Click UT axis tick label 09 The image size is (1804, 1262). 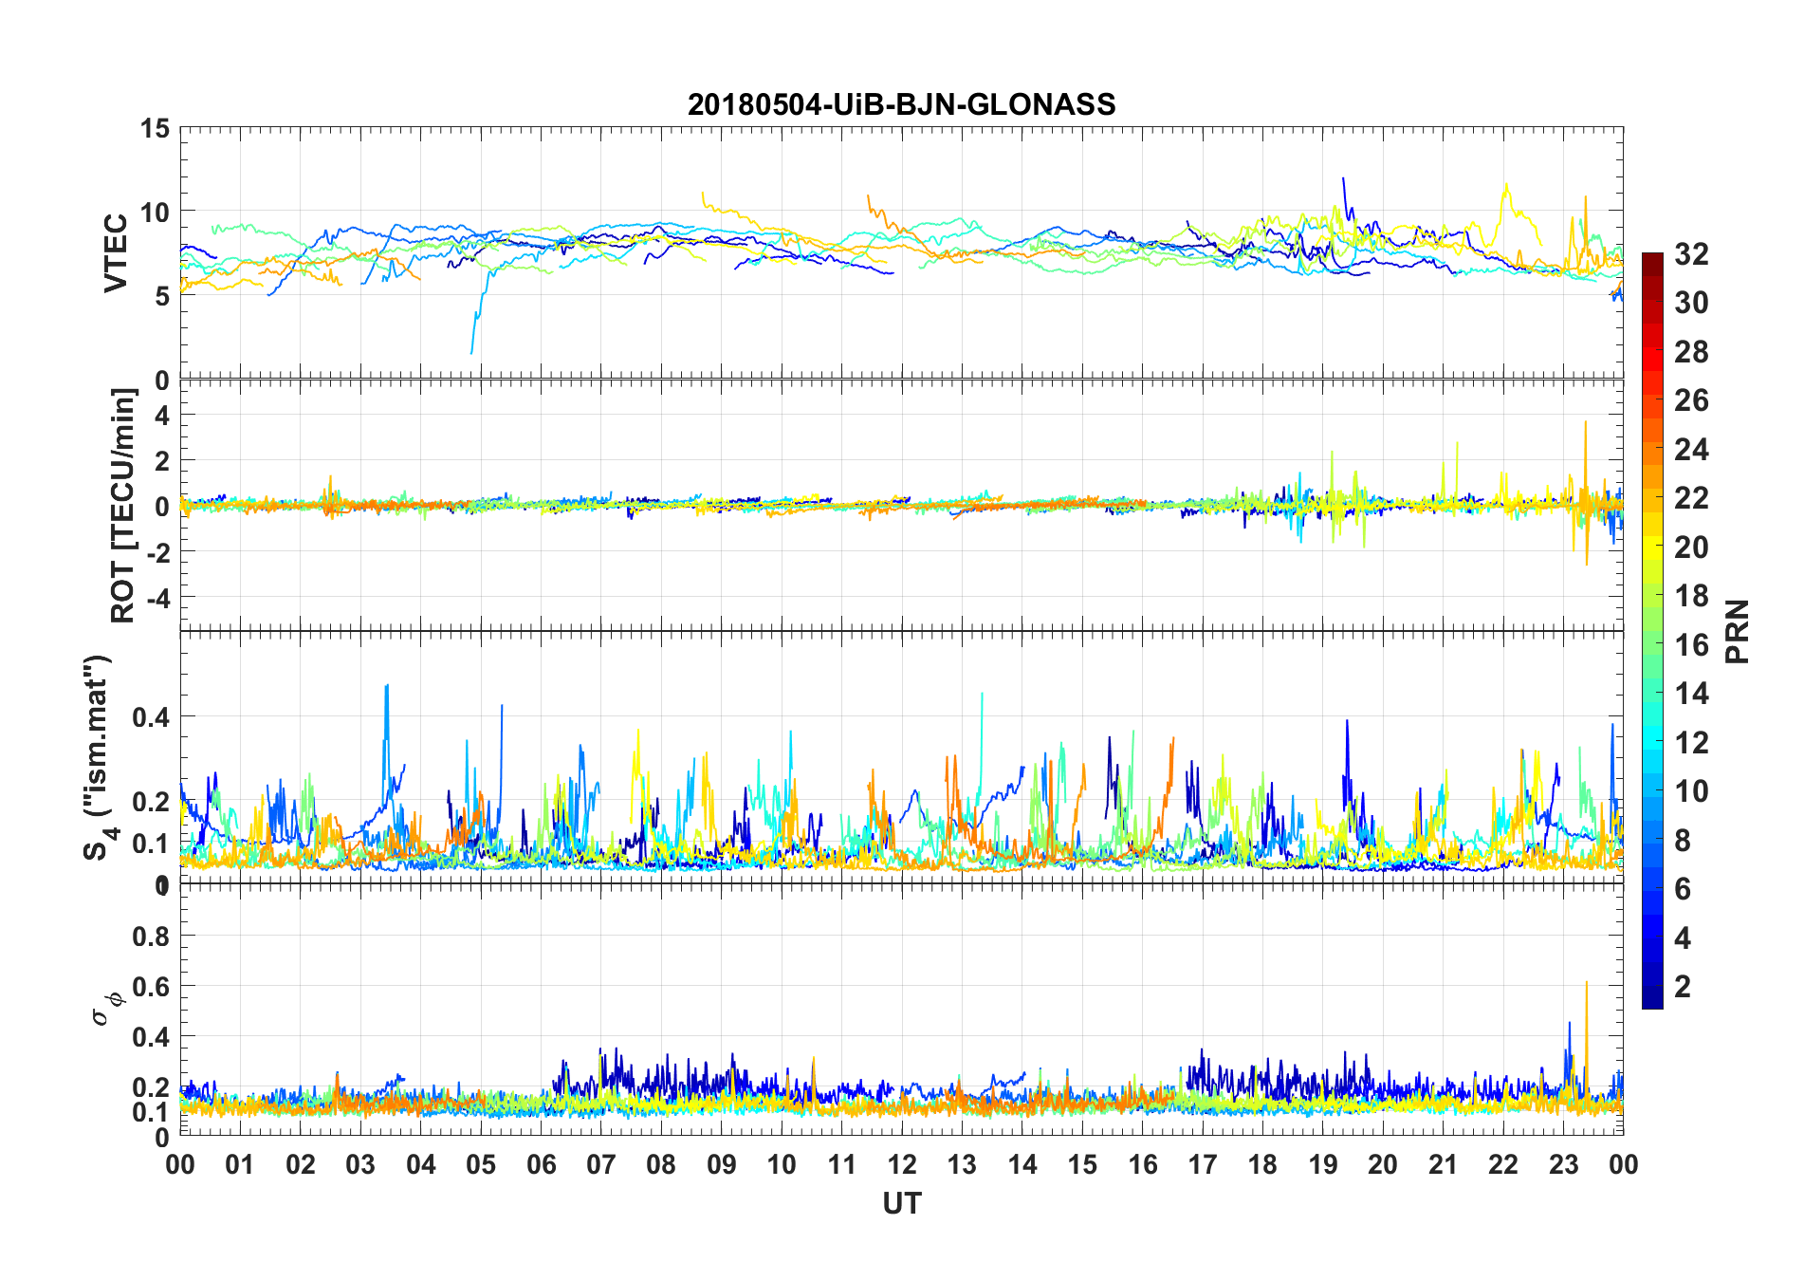722,1164
